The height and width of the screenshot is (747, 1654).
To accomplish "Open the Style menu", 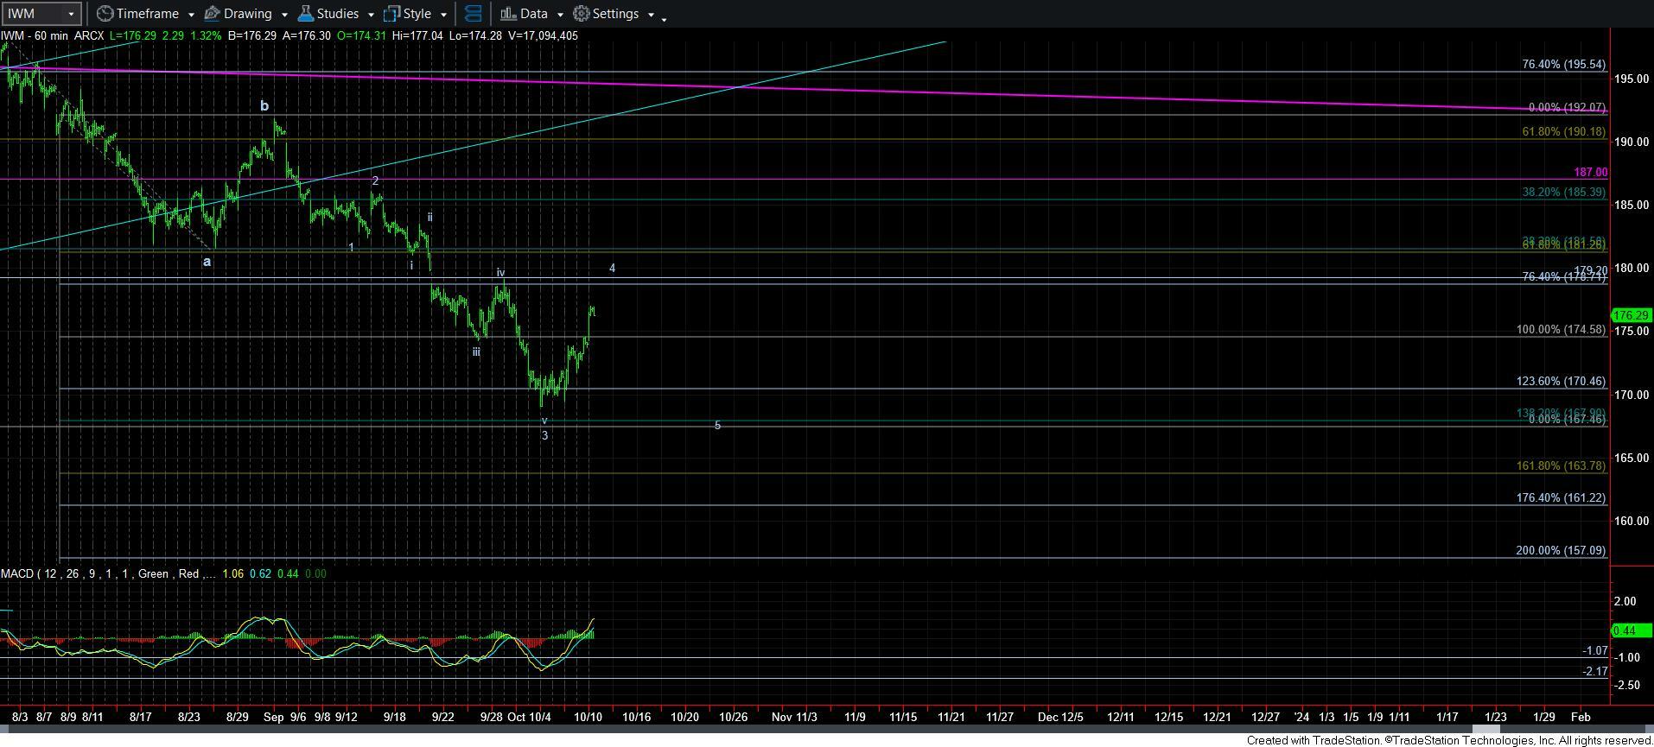I will point(417,14).
